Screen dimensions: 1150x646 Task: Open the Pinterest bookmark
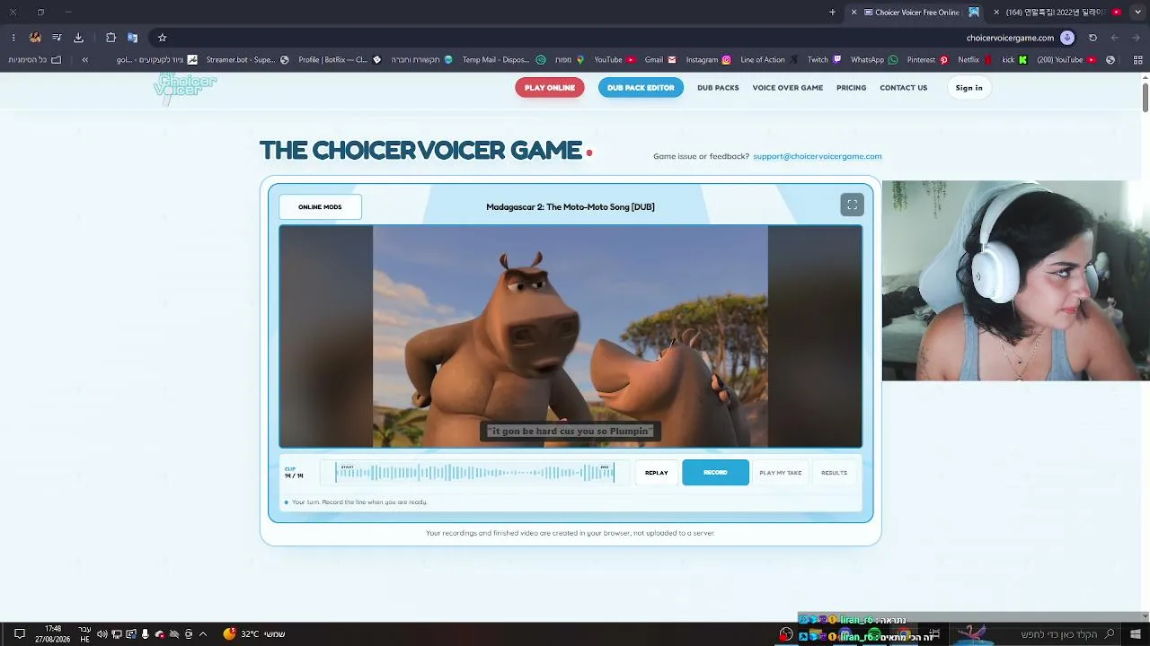[x=928, y=60]
